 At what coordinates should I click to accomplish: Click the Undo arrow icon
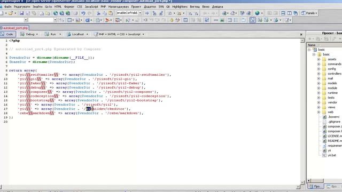coord(83,13)
